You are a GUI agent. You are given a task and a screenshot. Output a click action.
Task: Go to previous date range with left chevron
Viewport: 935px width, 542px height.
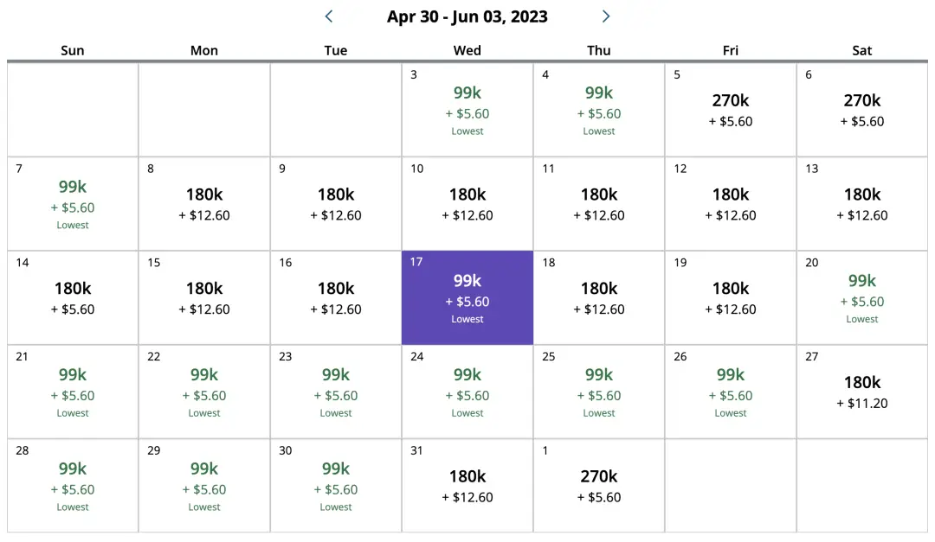[329, 16]
